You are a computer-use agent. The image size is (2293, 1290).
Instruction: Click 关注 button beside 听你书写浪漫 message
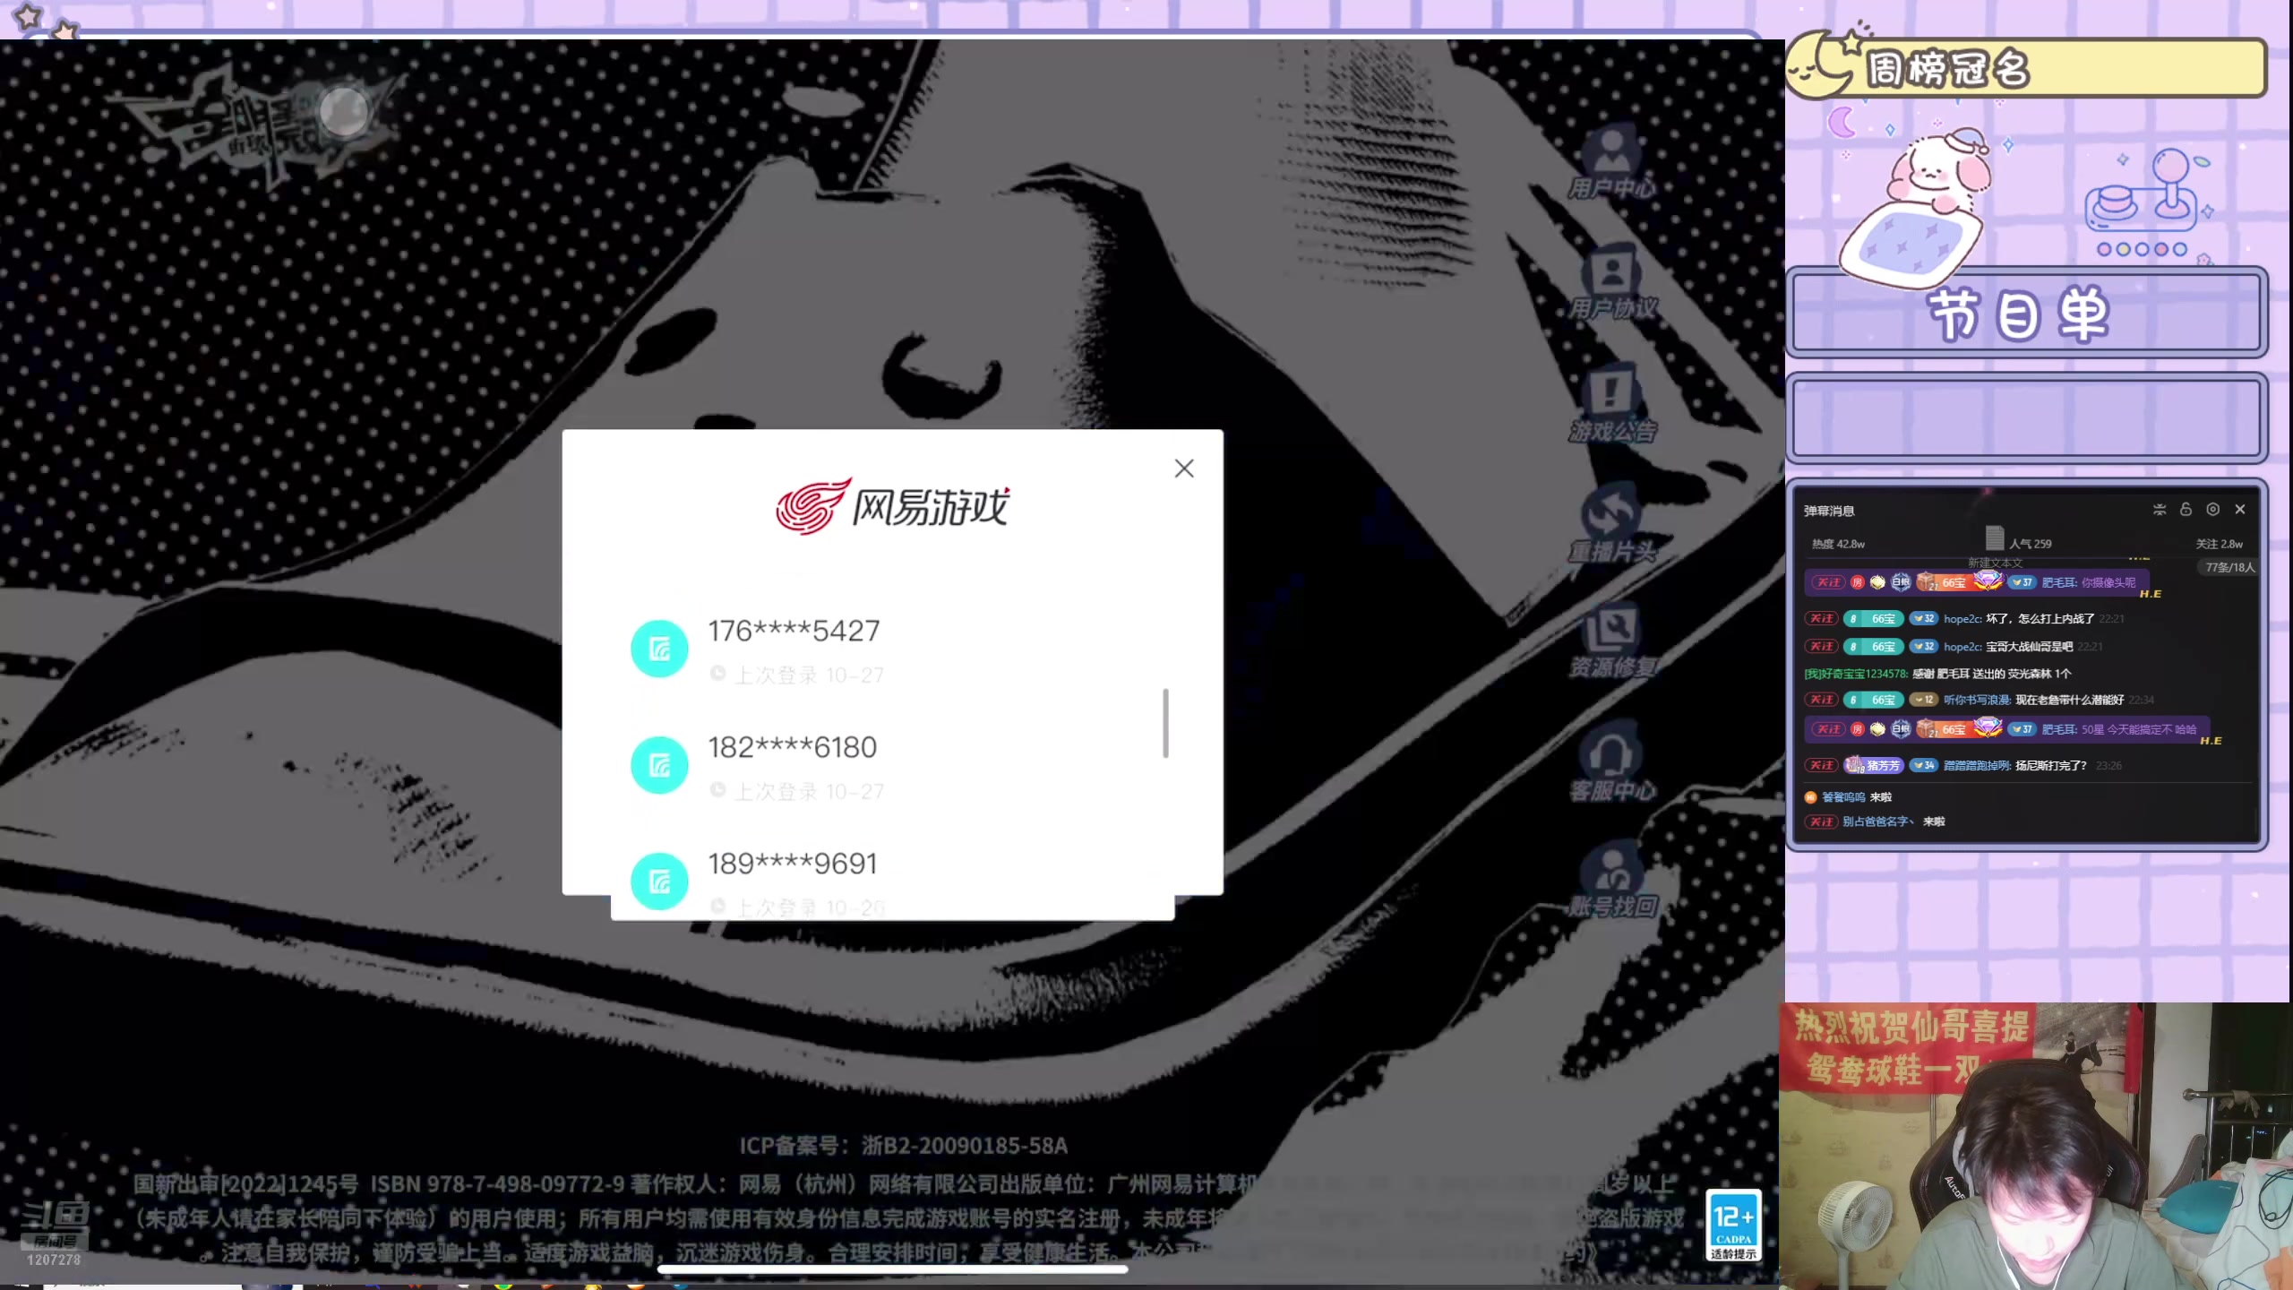(1821, 700)
